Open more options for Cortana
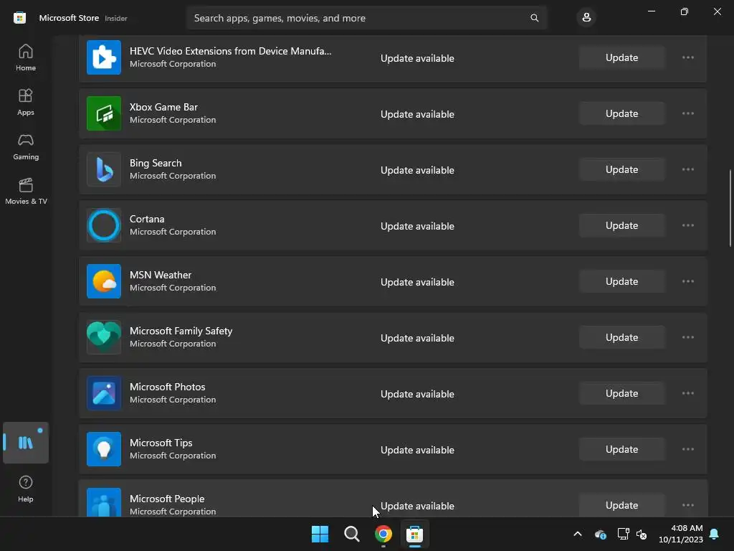The width and height of the screenshot is (734, 551). 688,225
